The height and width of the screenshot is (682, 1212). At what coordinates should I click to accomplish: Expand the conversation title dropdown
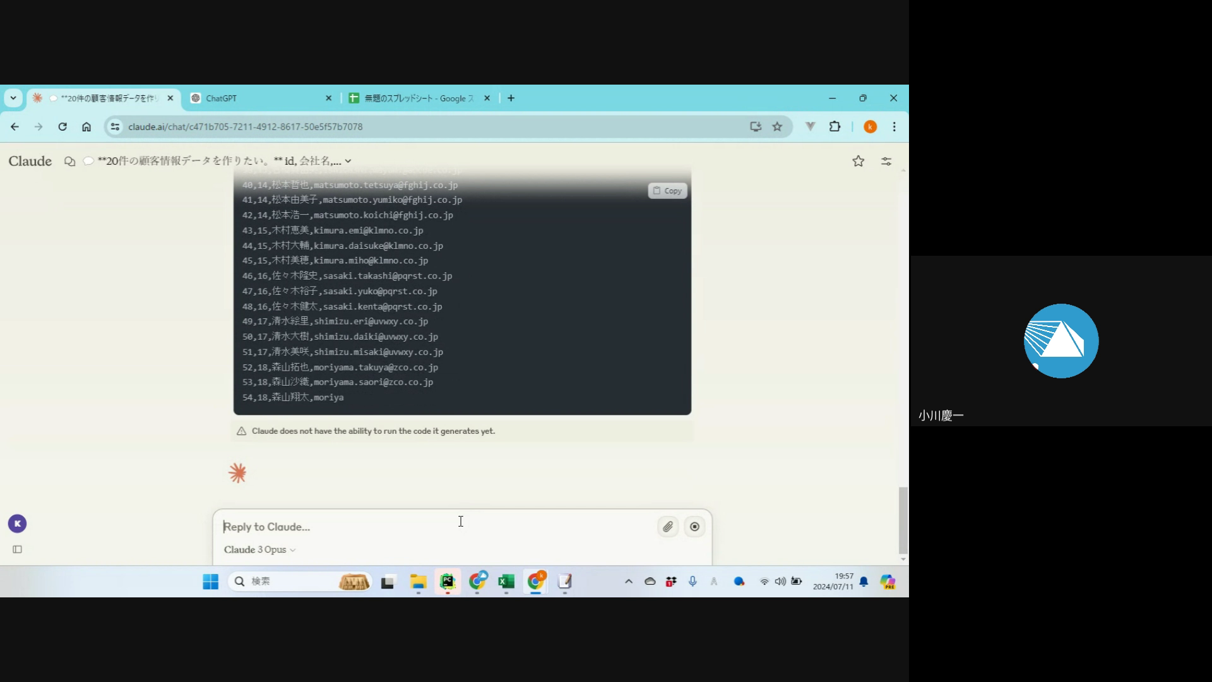(348, 161)
